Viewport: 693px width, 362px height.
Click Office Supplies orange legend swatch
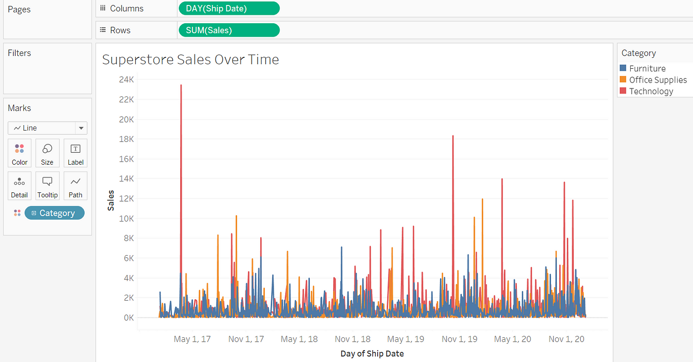tap(623, 80)
